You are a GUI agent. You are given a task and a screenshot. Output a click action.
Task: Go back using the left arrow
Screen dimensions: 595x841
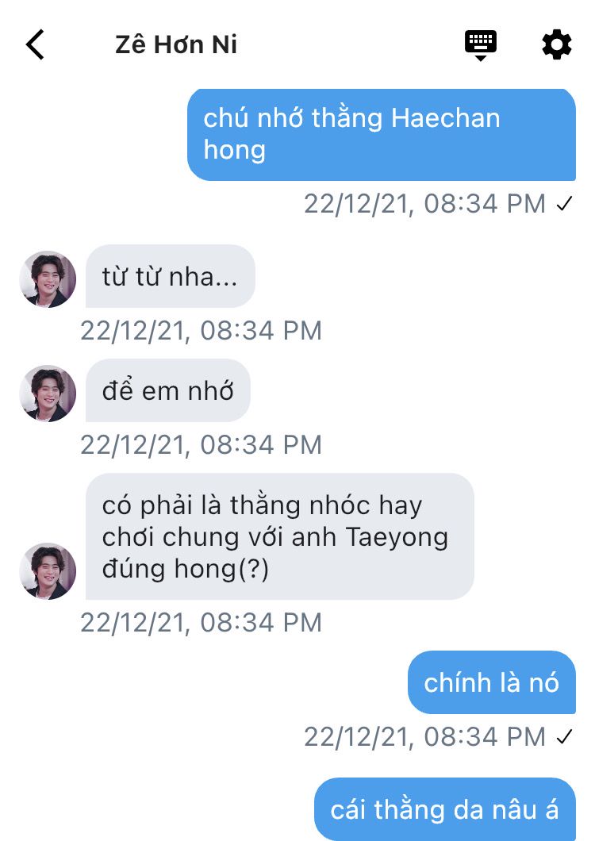[35, 44]
